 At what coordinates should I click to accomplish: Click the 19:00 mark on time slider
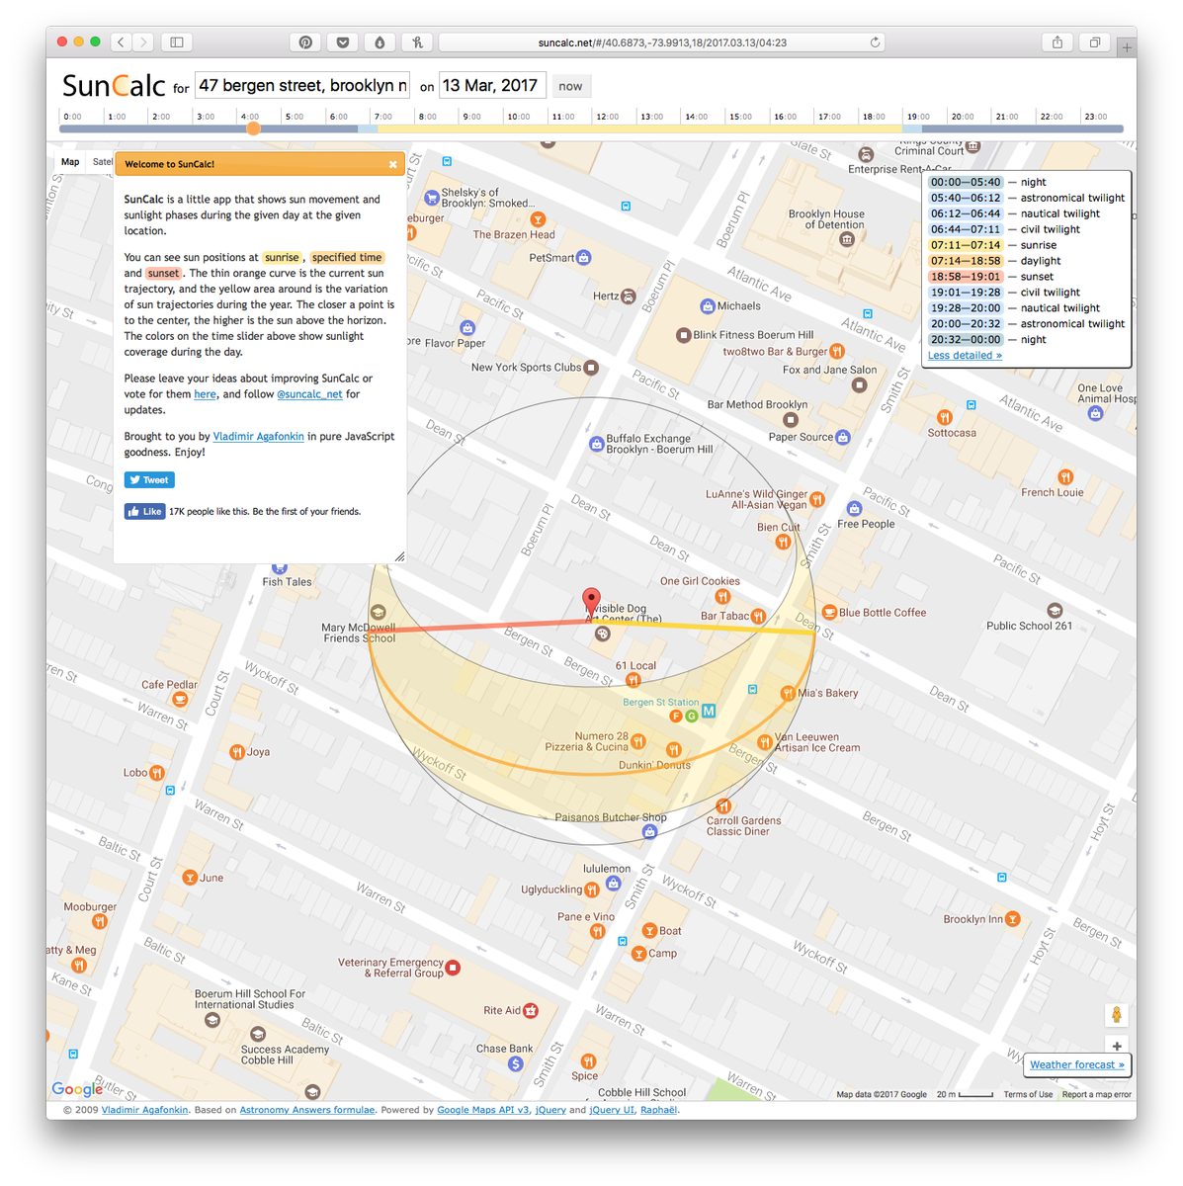pos(918,117)
